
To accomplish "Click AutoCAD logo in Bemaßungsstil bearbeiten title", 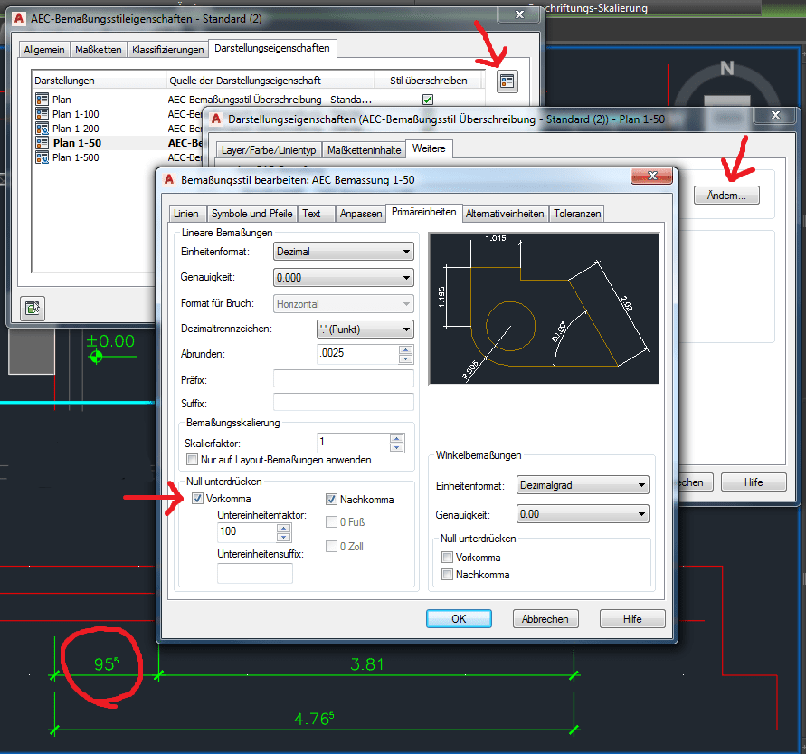I will pyautogui.click(x=168, y=179).
